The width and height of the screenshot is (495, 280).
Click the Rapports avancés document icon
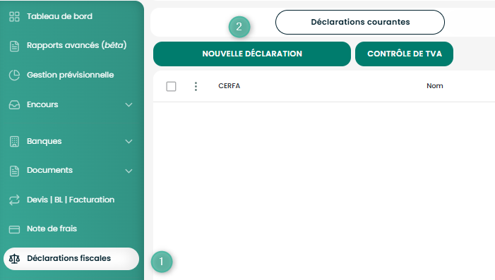point(14,46)
